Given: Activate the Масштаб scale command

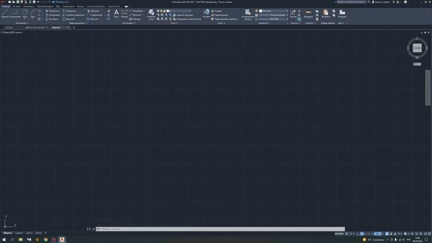Looking at the screenshot, I should point(68,19).
